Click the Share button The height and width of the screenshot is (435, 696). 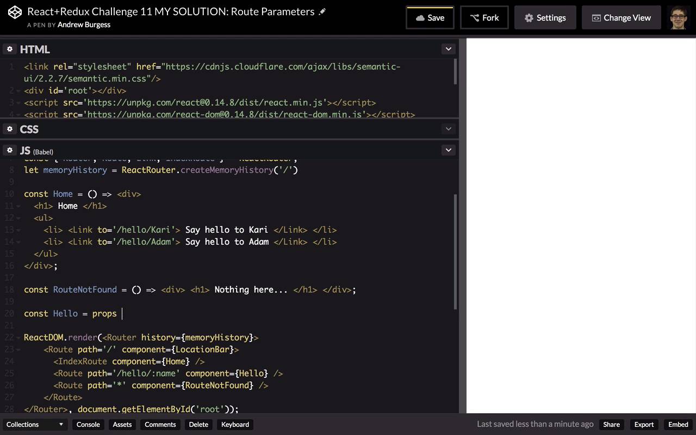coord(611,425)
